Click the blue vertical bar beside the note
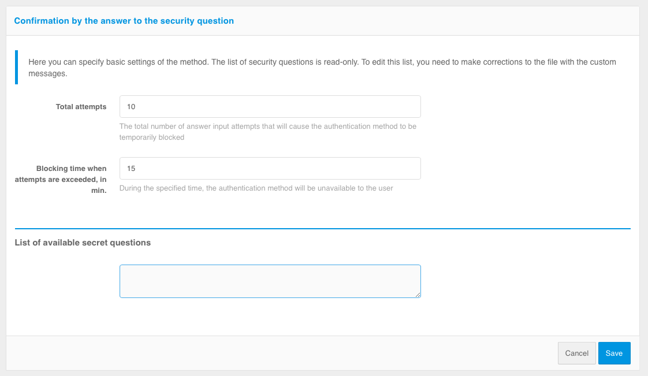The height and width of the screenshot is (376, 648). (x=17, y=68)
